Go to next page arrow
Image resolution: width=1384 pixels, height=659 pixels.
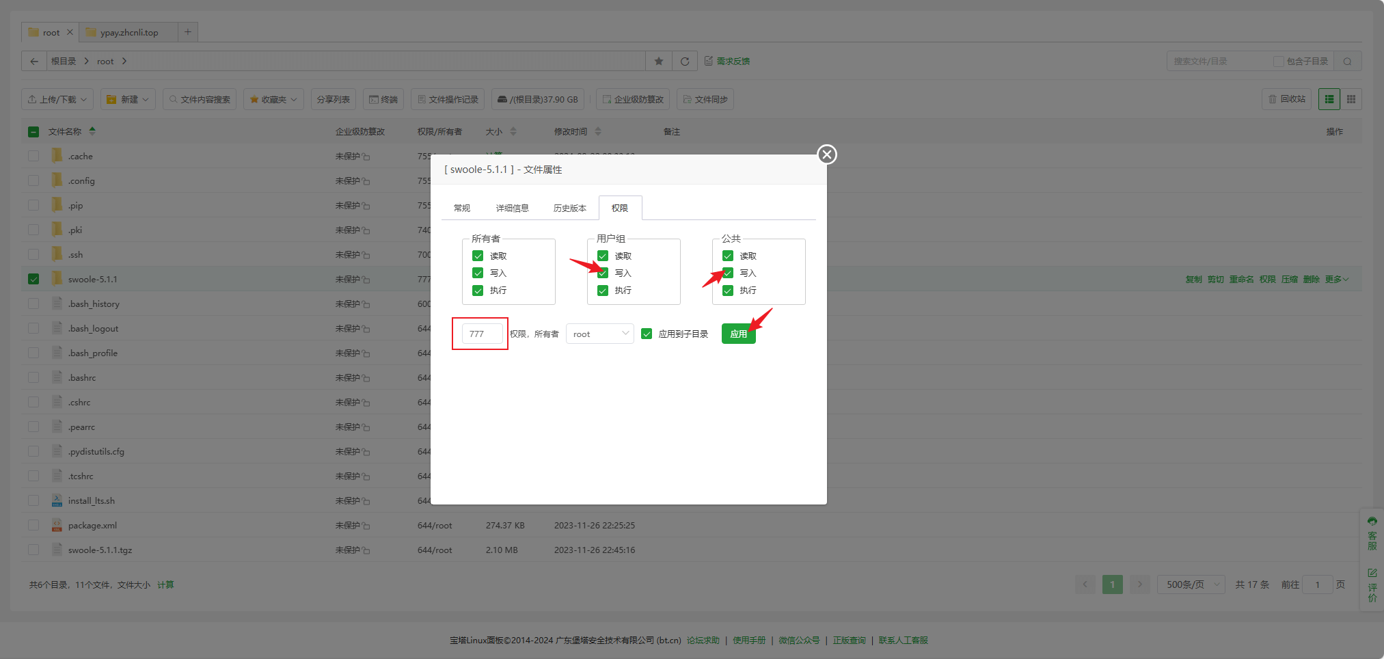1139,584
